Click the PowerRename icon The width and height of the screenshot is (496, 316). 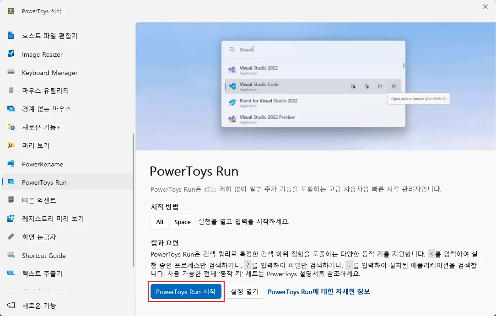pyautogui.click(x=11, y=163)
